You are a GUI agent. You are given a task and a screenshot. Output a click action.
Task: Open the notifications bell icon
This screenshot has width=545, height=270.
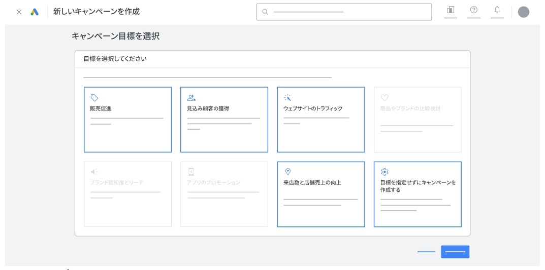[x=497, y=10]
